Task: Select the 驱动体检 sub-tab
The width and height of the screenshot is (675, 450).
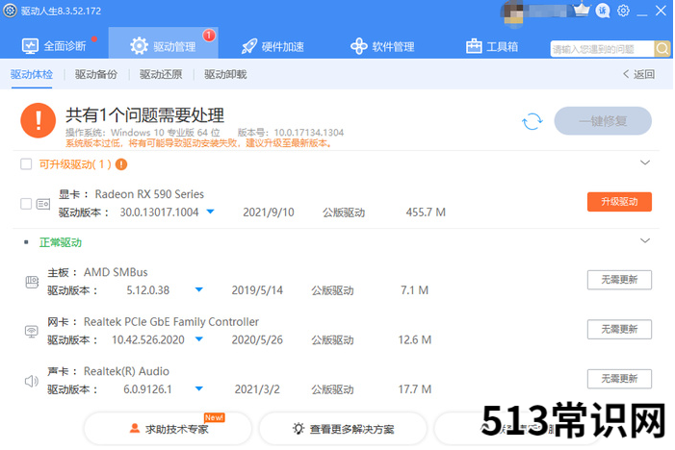Action: coord(32,74)
